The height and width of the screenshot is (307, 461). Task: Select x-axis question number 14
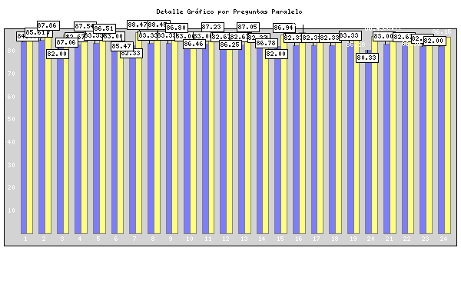click(x=262, y=239)
